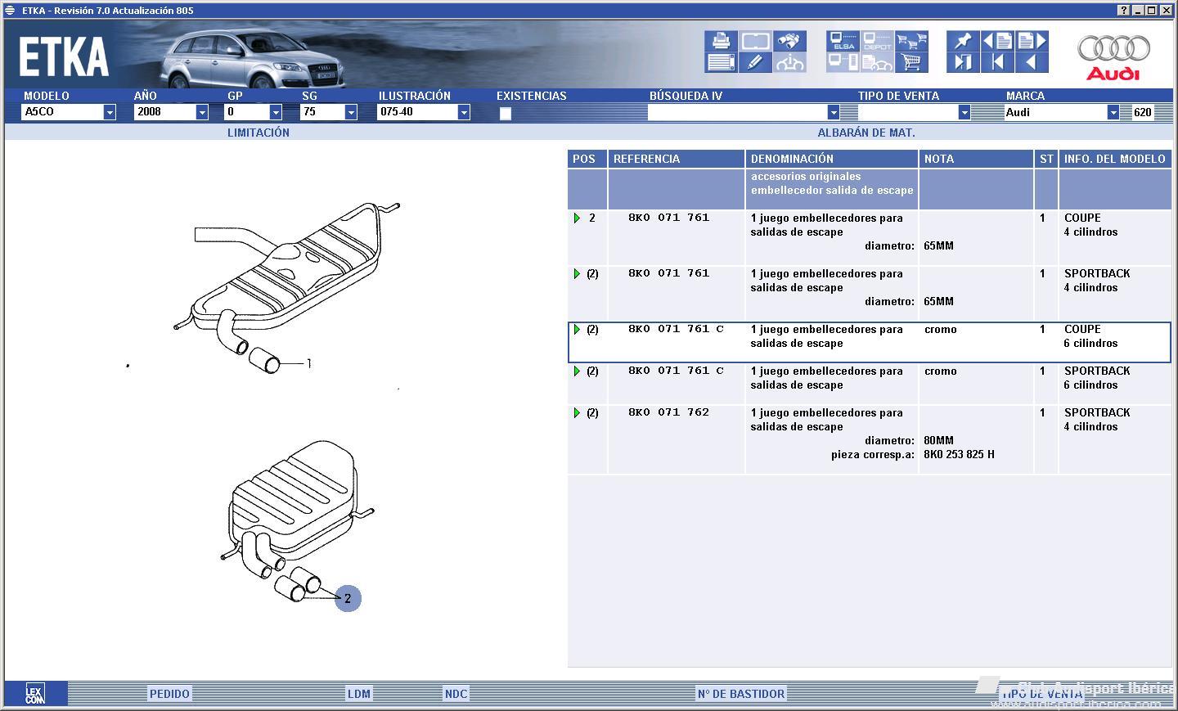Click the TIPO DE VENTA bottom button

point(1042,694)
